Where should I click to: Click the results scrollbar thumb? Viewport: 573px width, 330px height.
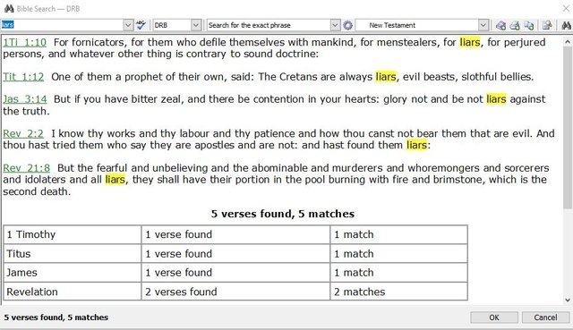click(568, 128)
